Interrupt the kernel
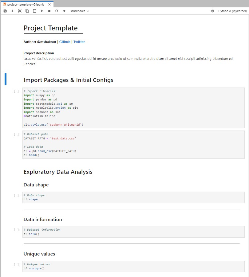Viewport: 249px width, 277px height. 49,11
